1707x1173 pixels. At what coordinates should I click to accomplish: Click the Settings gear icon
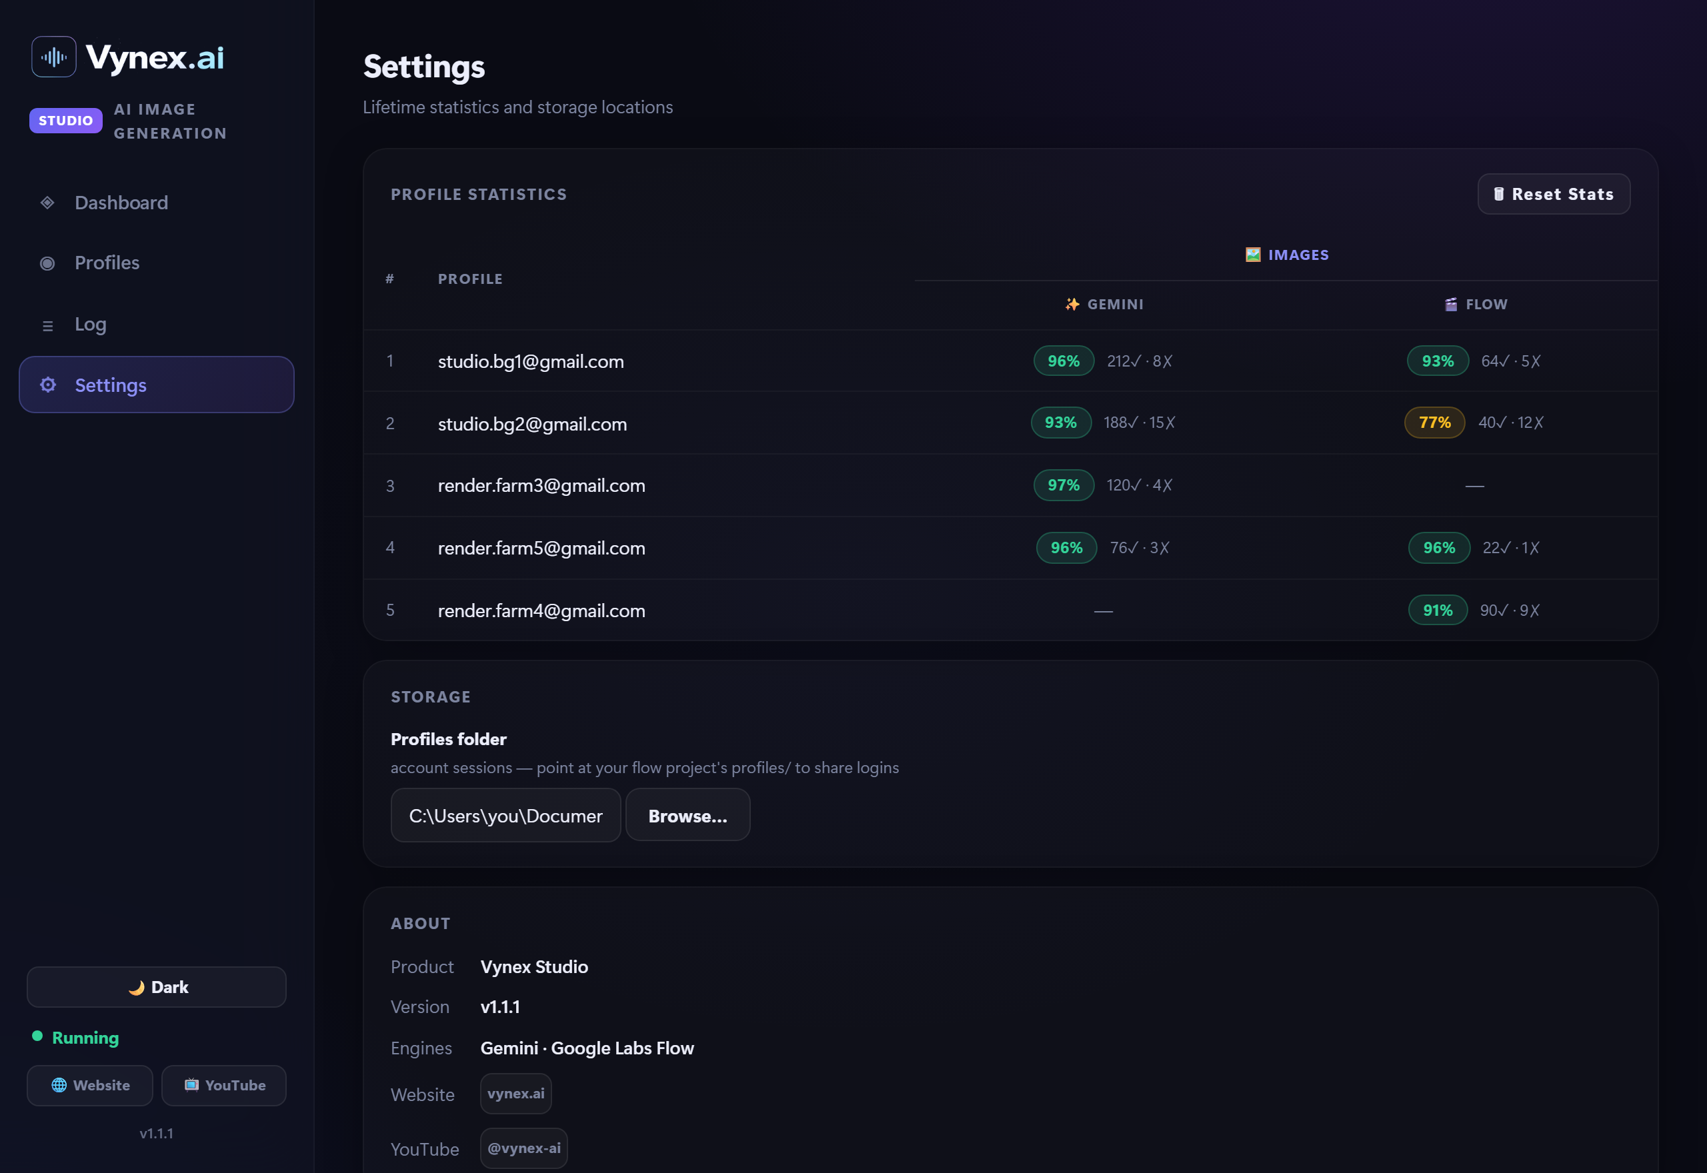coord(48,385)
